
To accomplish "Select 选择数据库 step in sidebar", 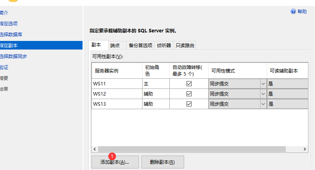I will pyautogui.click(x=11, y=35).
